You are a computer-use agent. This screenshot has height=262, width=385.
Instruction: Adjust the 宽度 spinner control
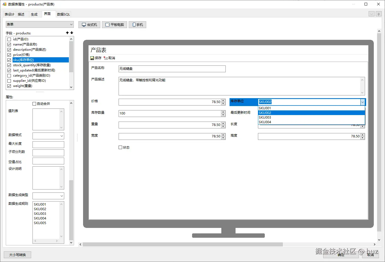(x=223, y=136)
